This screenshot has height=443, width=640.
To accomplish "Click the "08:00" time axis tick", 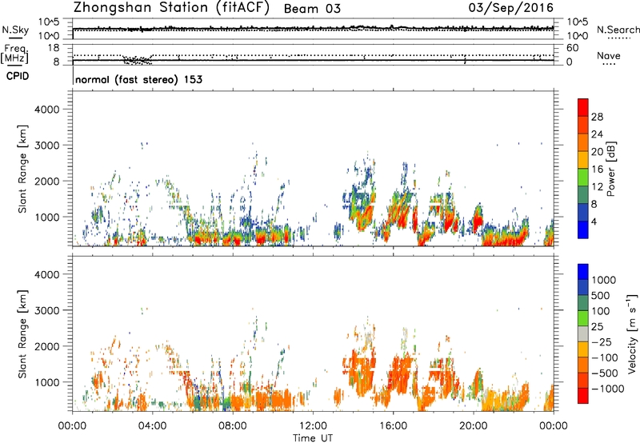I will [x=233, y=426].
